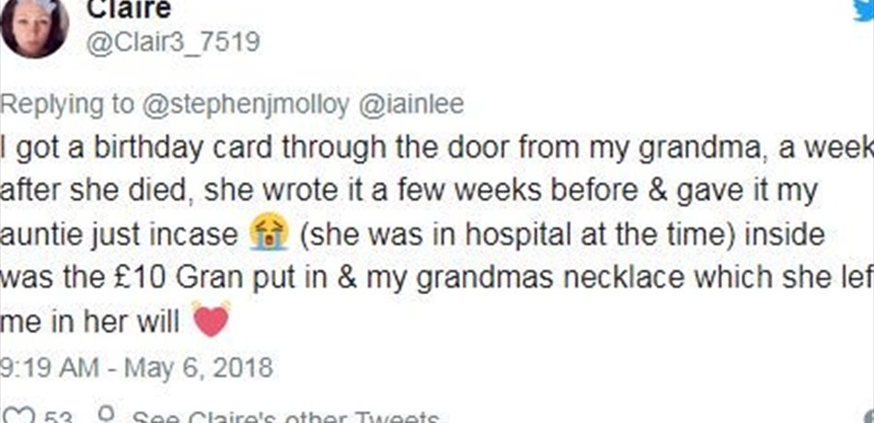The width and height of the screenshot is (874, 423).
Task: Click the tweet line starting 'I got a birthday card'
Action: coord(437,149)
